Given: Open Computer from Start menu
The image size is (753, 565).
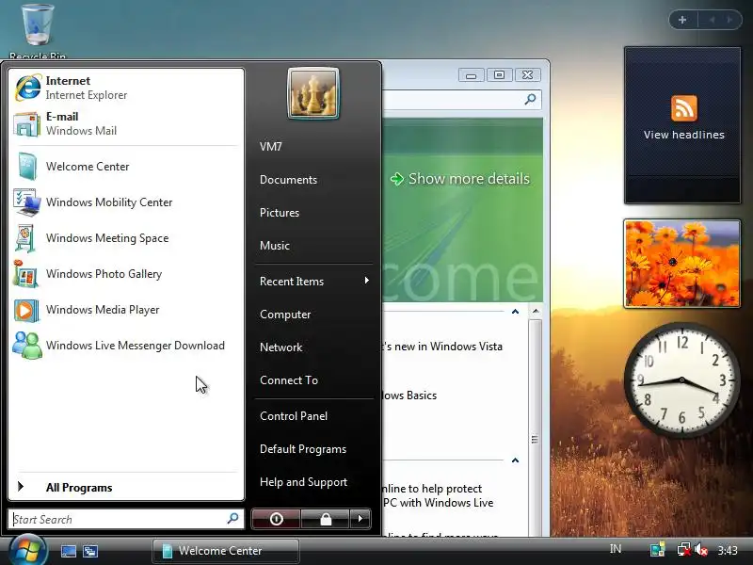Looking at the screenshot, I should (285, 315).
